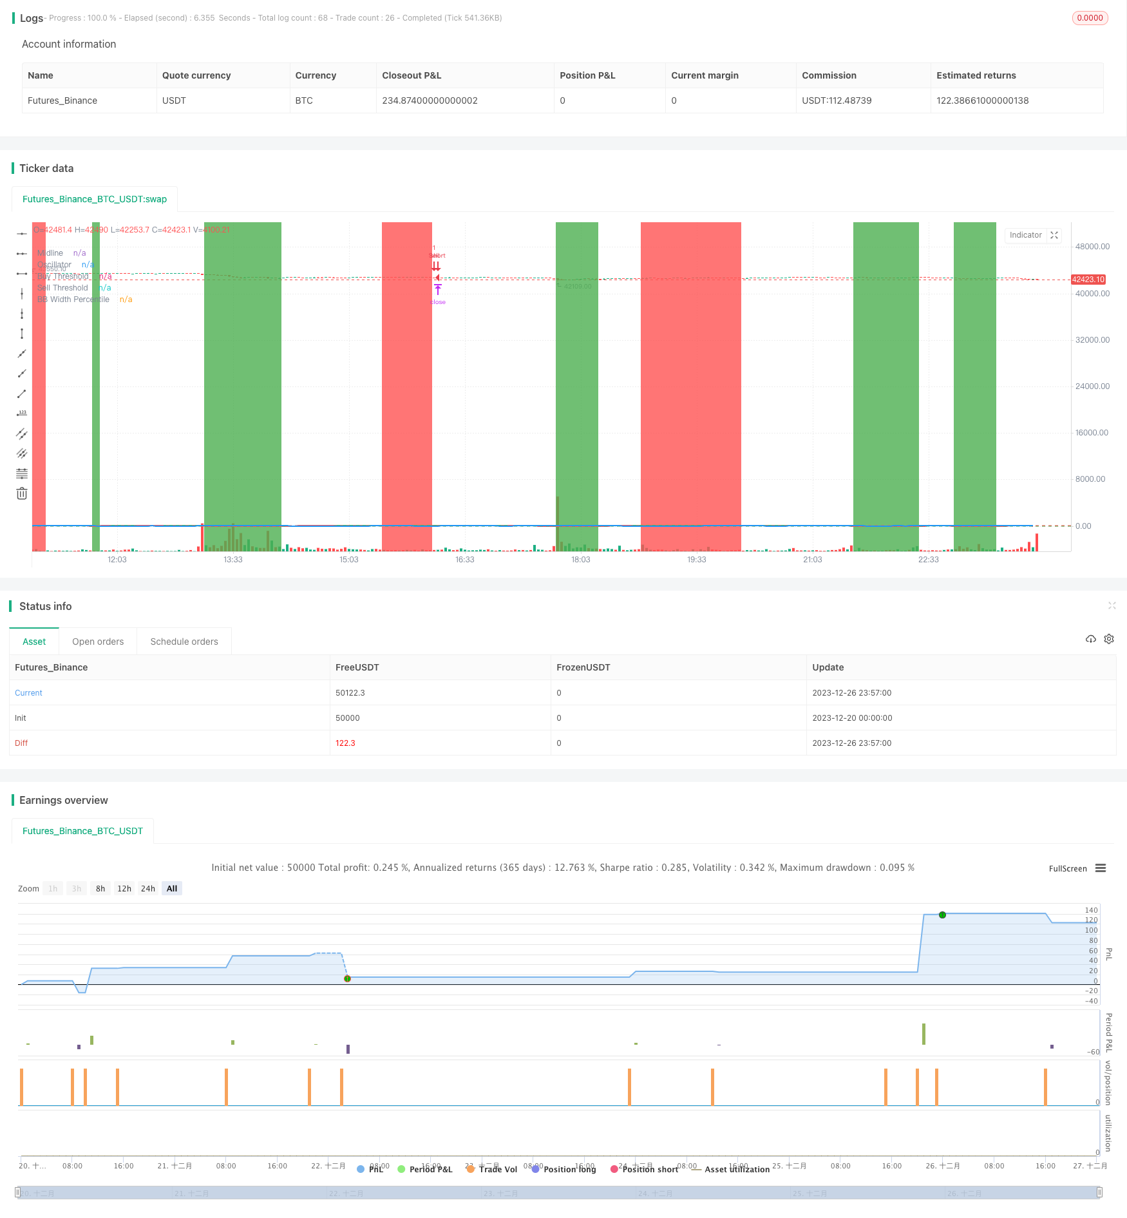Screen dimensions: 1127x1218
Task: Toggle PnL series in legend
Action: tap(370, 1169)
